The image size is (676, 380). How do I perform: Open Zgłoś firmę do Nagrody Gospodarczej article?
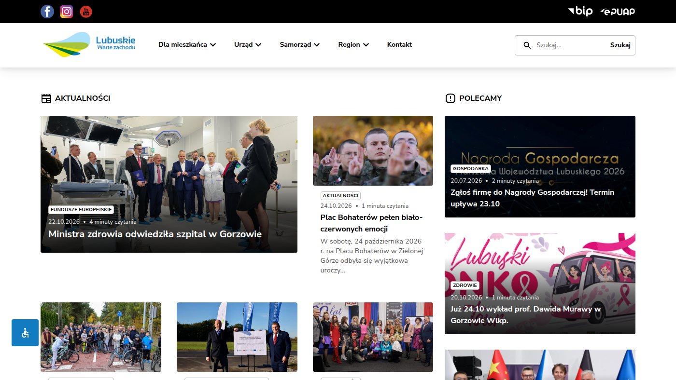(x=533, y=198)
